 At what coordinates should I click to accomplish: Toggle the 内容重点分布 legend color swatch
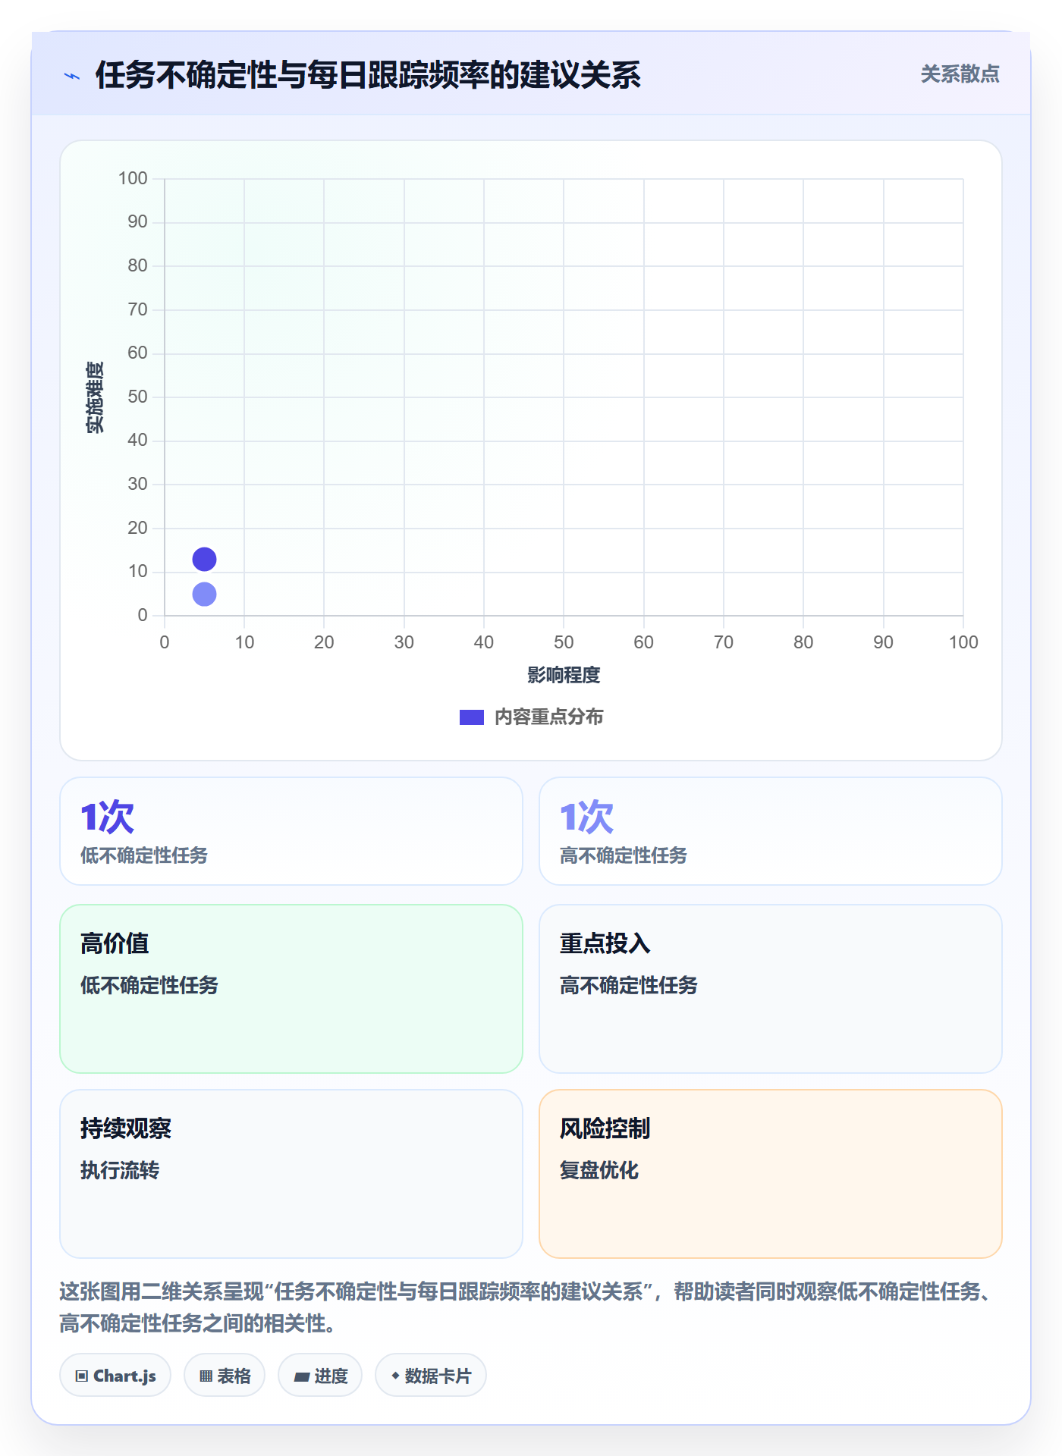tap(472, 717)
